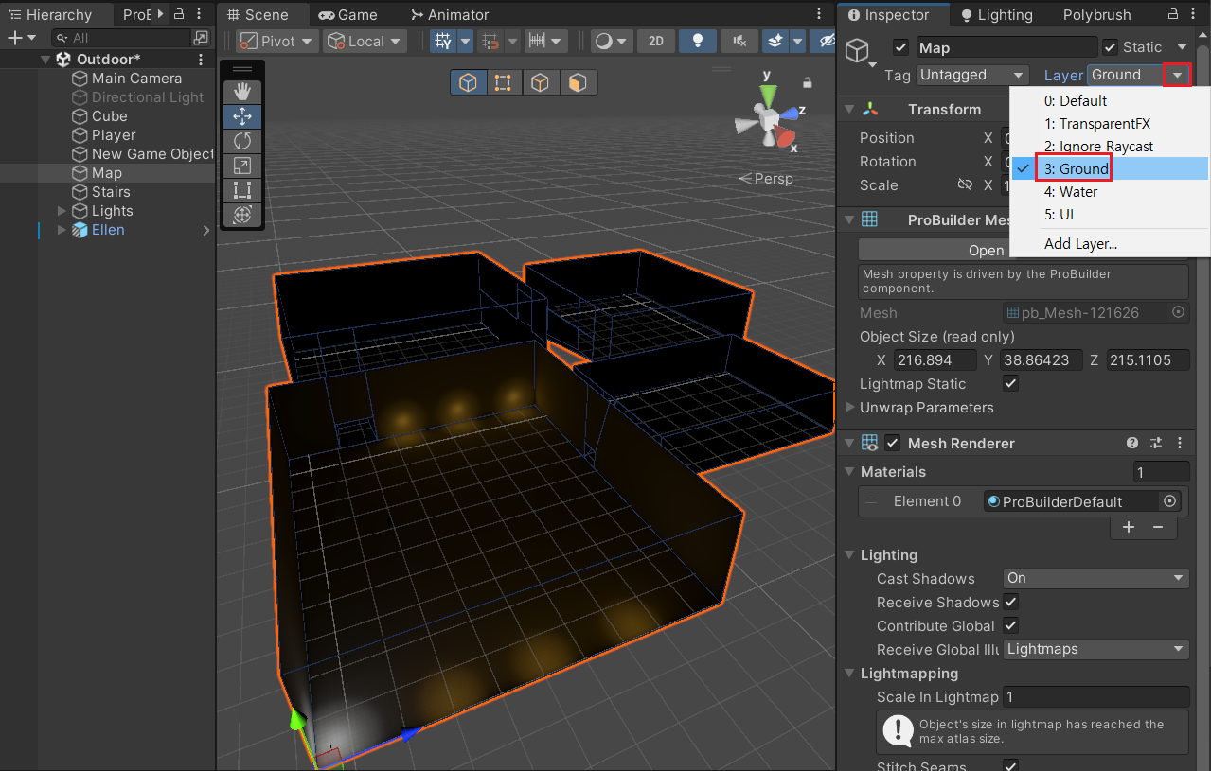Lock the Hierarchy panel
This screenshot has height=771, width=1211.
click(x=179, y=14)
